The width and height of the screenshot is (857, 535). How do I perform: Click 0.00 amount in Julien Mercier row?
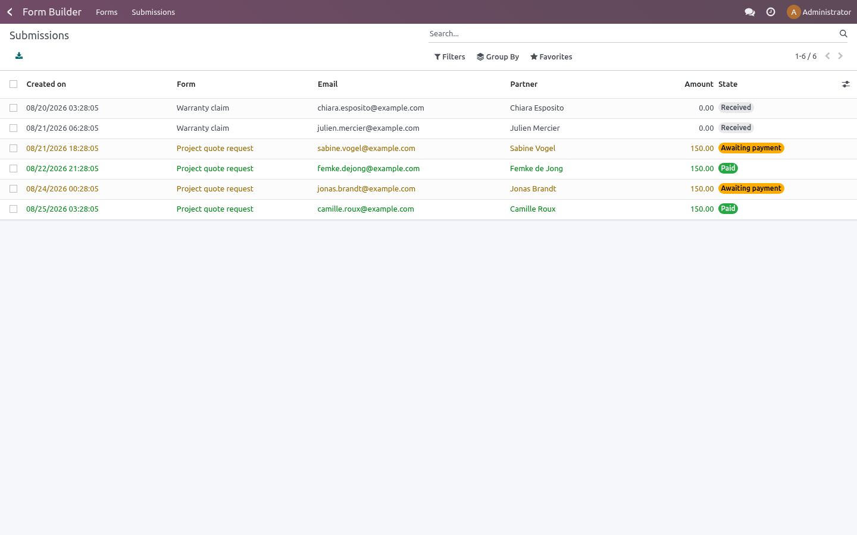point(706,128)
